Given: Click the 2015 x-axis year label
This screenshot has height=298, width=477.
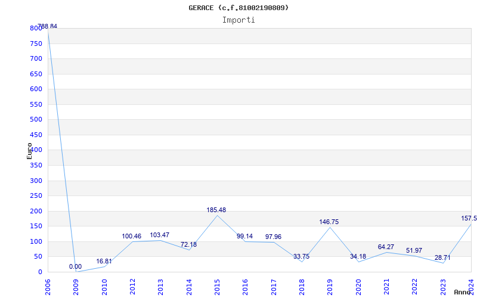Looking at the screenshot, I should 217,287.
